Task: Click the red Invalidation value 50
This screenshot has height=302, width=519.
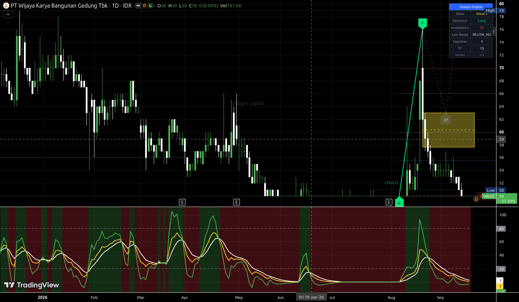Action: 482,28
